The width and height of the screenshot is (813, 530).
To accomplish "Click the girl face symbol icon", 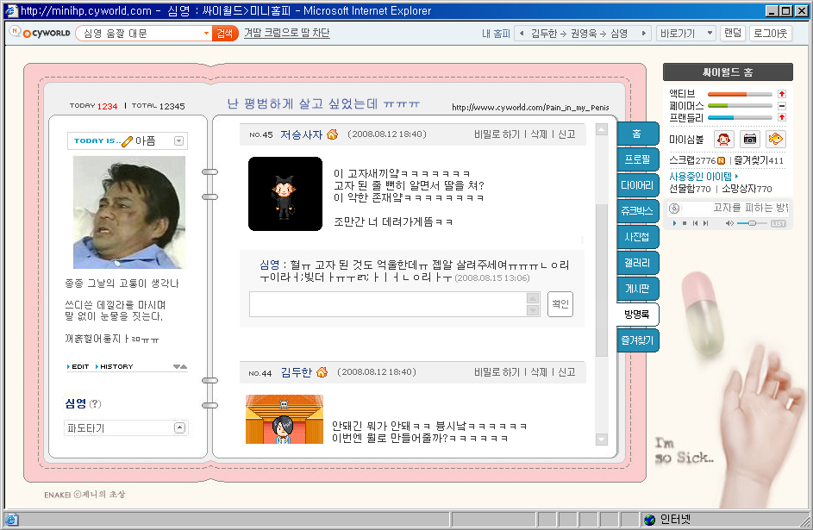I will (724, 139).
